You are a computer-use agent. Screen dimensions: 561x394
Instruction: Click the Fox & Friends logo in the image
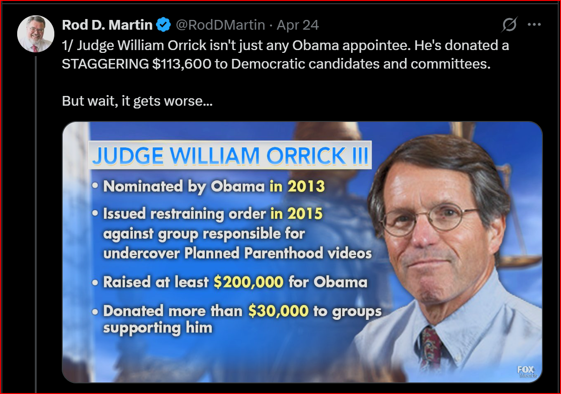click(x=527, y=371)
